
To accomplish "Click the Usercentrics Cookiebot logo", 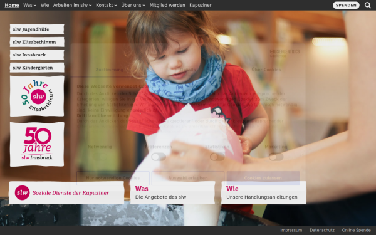I will coord(285,53).
